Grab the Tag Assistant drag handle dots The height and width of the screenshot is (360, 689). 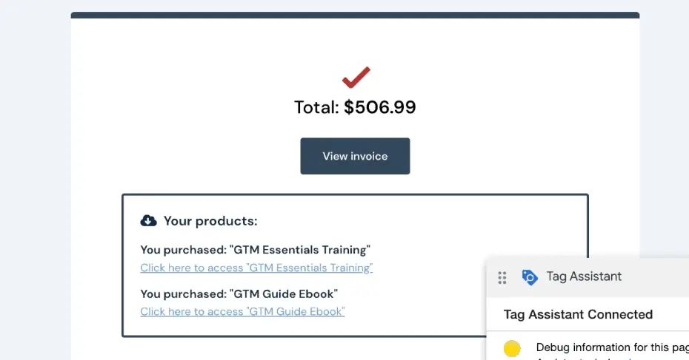[502, 277]
